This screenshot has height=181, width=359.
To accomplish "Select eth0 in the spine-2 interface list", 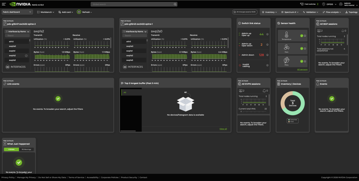I will point(17,42).
